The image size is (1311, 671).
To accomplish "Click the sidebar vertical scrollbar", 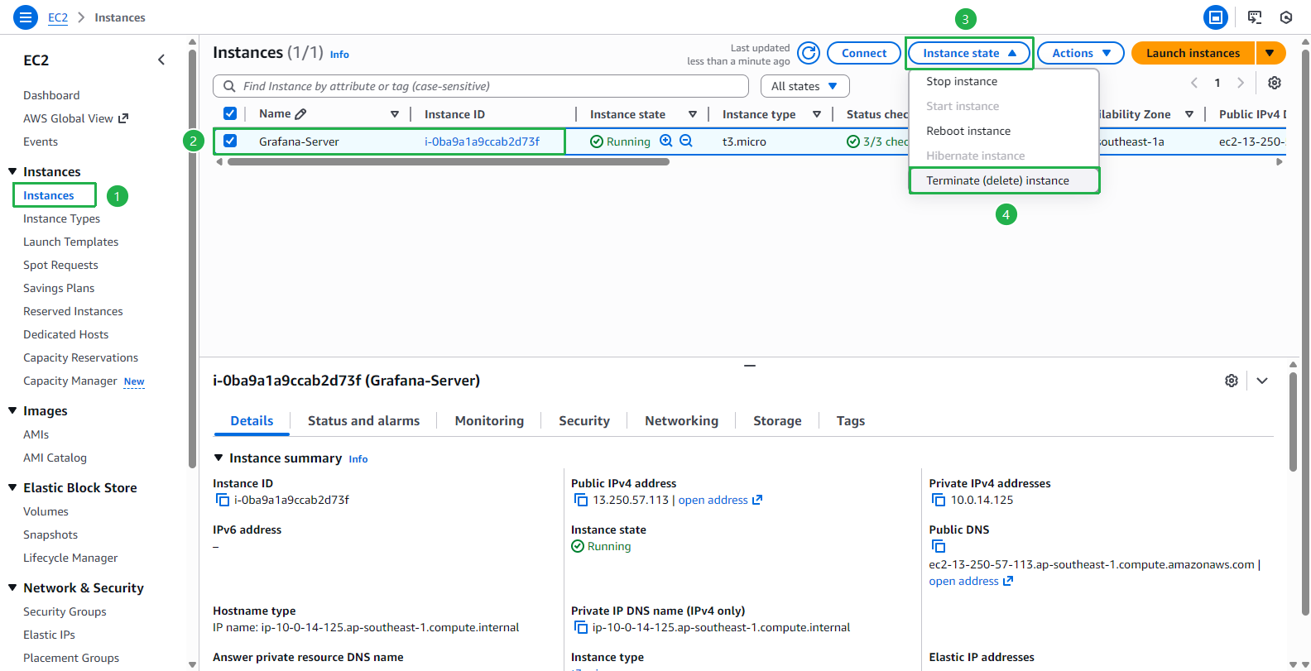I will [x=193, y=258].
